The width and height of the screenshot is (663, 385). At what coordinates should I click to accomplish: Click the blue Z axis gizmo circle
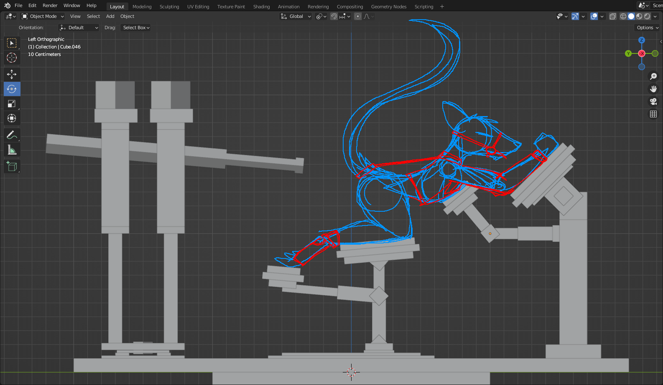point(642,40)
